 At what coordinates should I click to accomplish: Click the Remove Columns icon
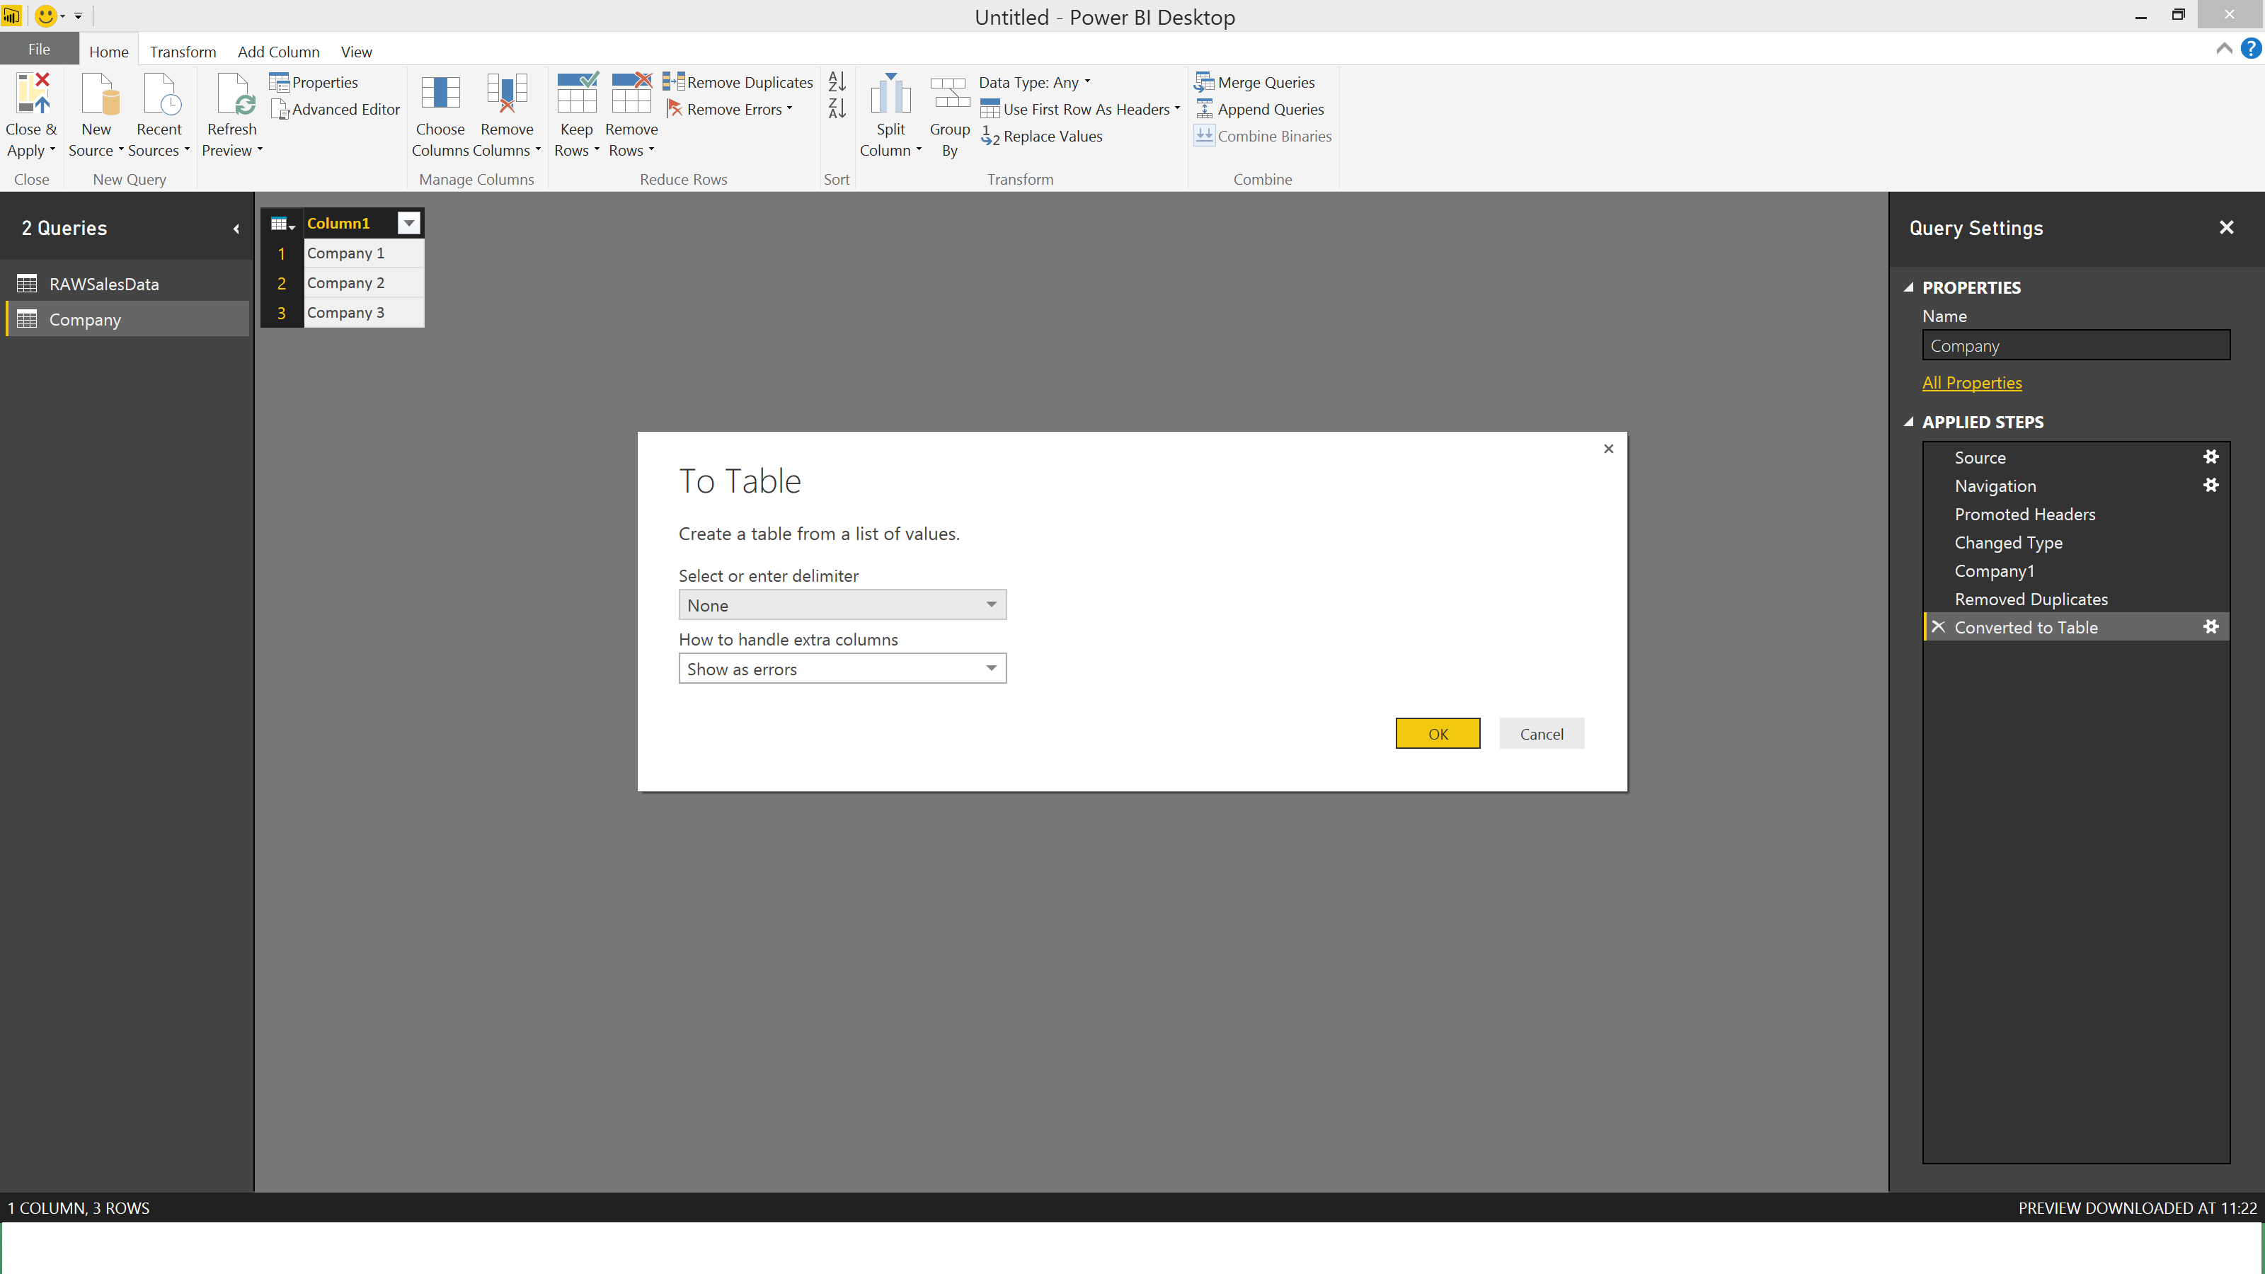point(508,93)
